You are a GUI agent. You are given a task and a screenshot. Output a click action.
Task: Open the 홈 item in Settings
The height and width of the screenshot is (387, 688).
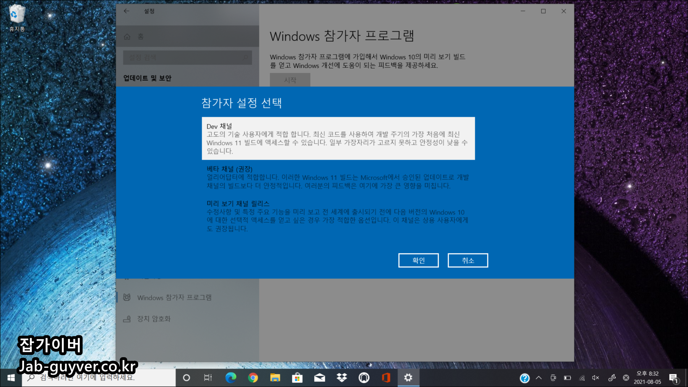(187, 36)
